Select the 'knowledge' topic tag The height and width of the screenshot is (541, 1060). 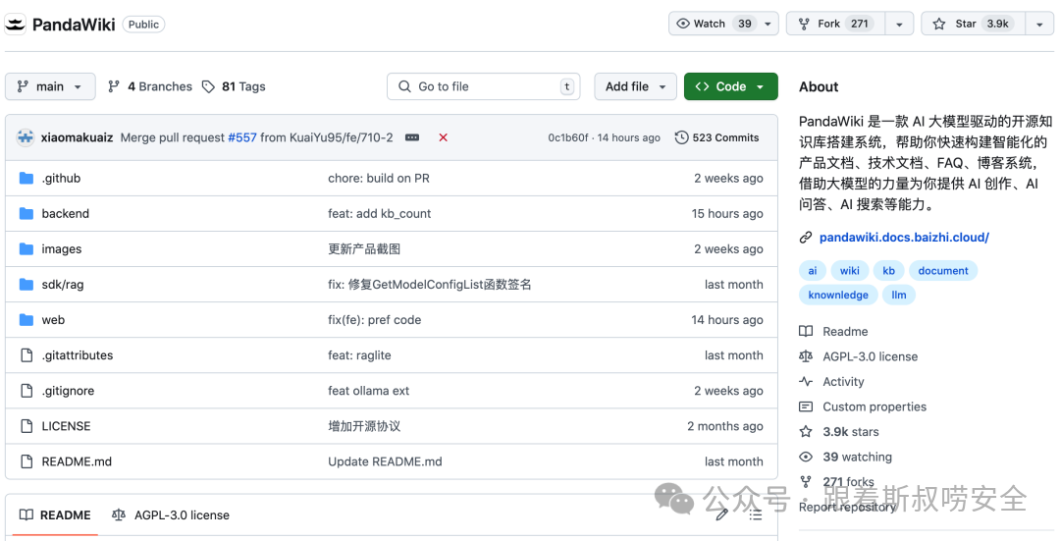(838, 295)
